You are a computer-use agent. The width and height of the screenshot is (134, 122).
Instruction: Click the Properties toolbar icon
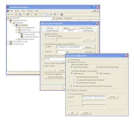(27, 14)
